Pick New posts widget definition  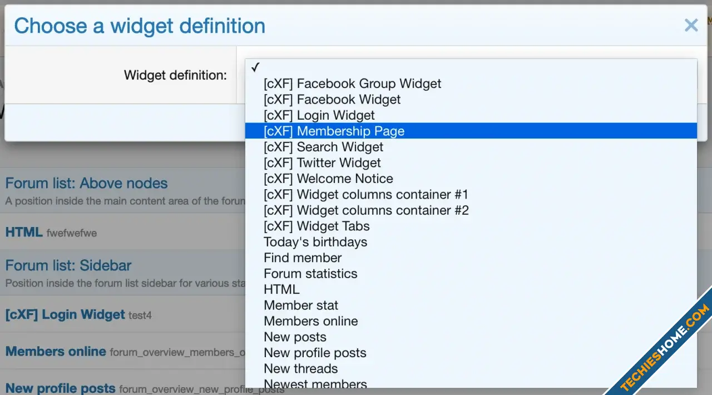[x=471, y=337]
